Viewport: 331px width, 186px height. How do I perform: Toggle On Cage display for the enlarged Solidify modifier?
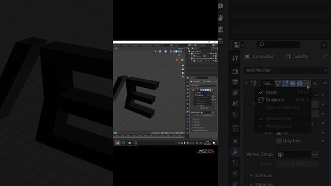(278, 84)
